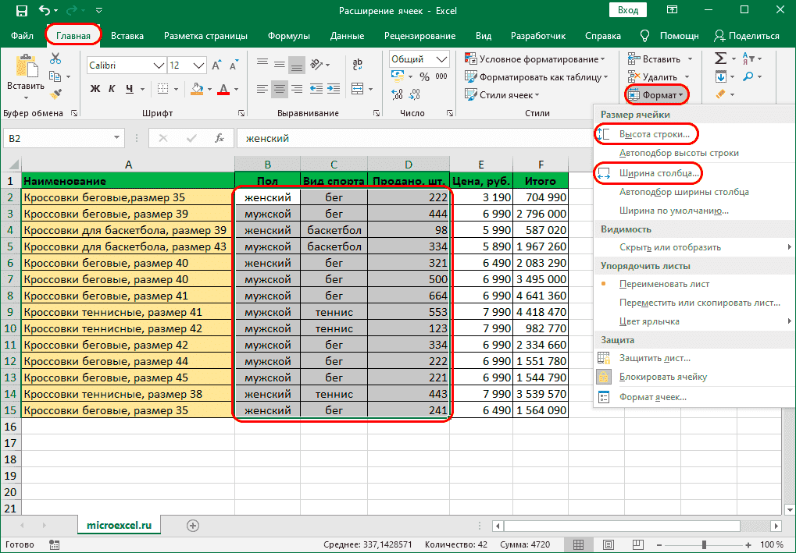Screen dimensions: 796x553
Task: Click the insert function fx icon
Action: click(220, 138)
